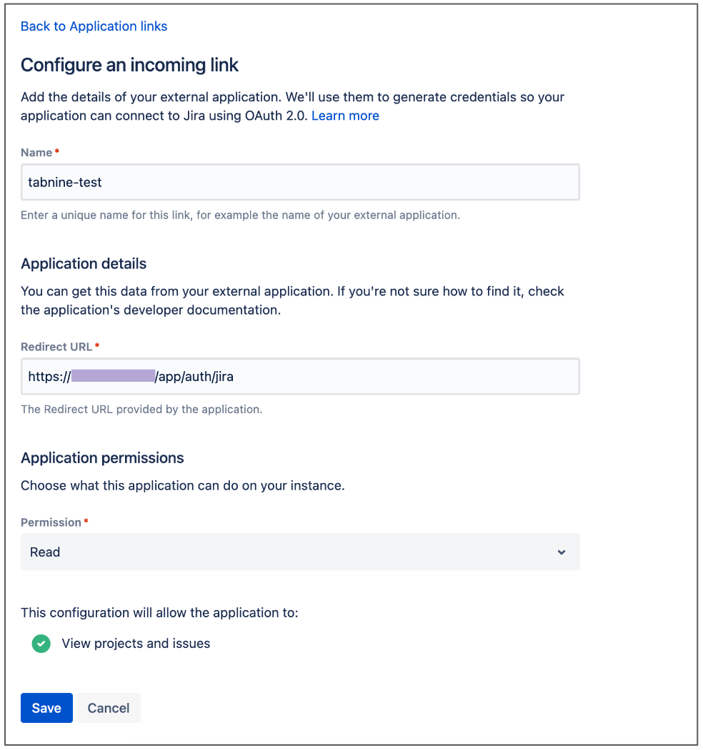Click the Configure an incoming link heading
Viewport: 703px width, 750px height.
click(x=129, y=65)
